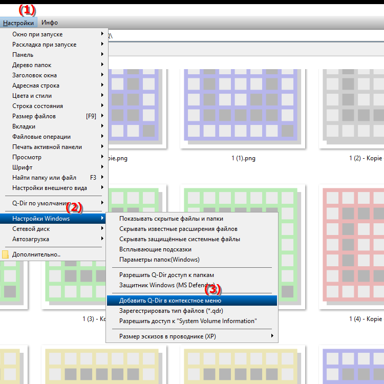384x384 pixels.
Task: Expand Раскладка при запуске submenu
Action: tap(53, 45)
